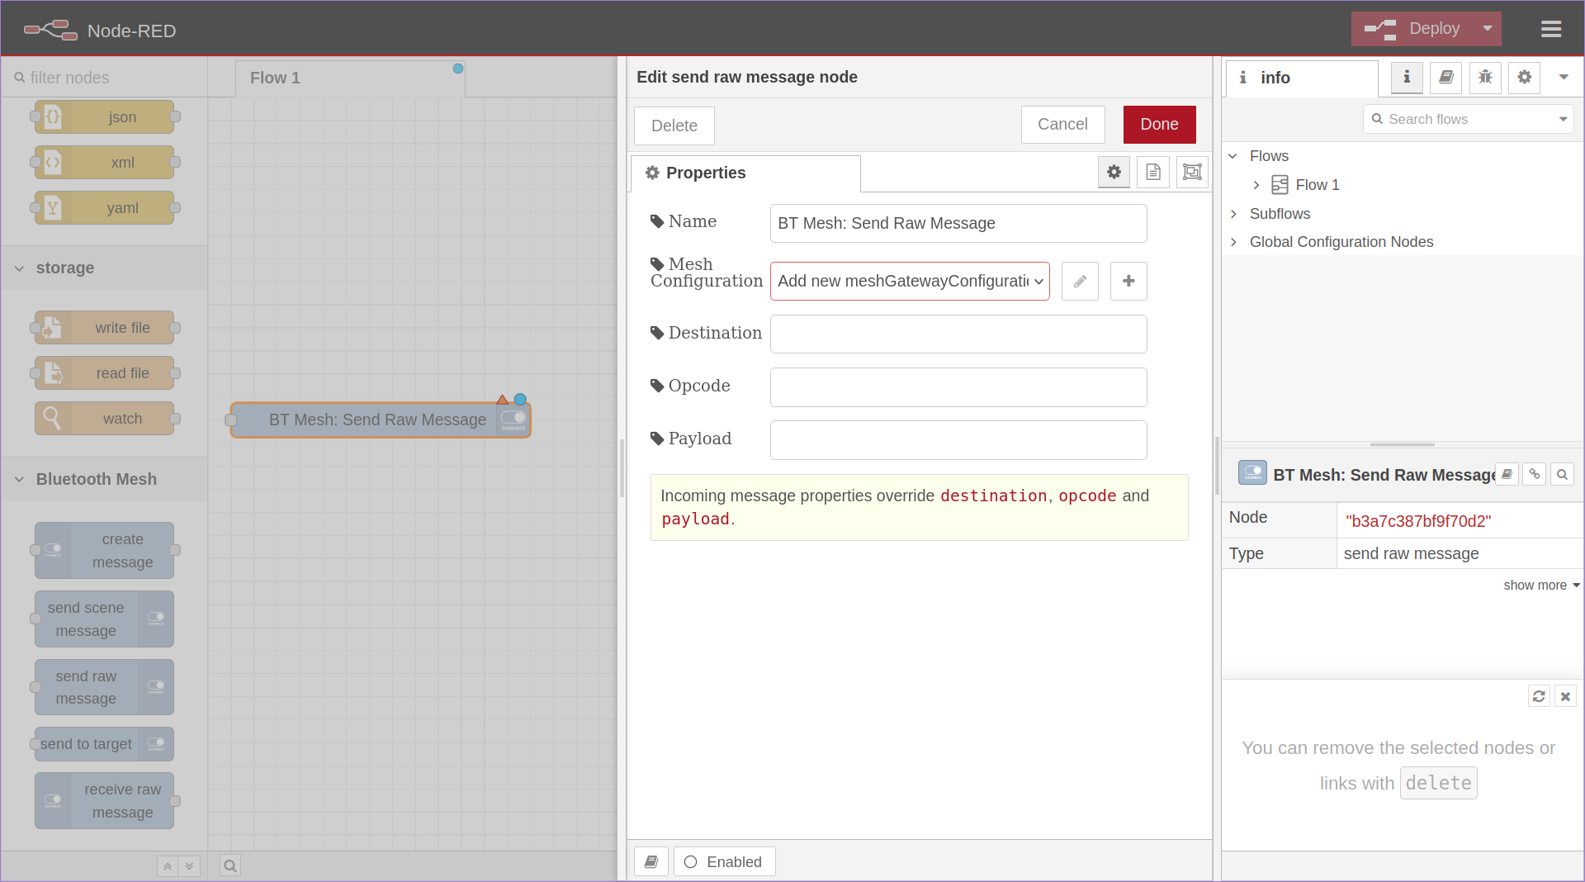Open the main Node-RED hamburger menu
Viewport: 1585px width, 882px height.
click(1551, 29)
